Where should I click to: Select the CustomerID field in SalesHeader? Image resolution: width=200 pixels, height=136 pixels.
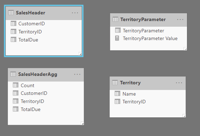tap(44, 24)
